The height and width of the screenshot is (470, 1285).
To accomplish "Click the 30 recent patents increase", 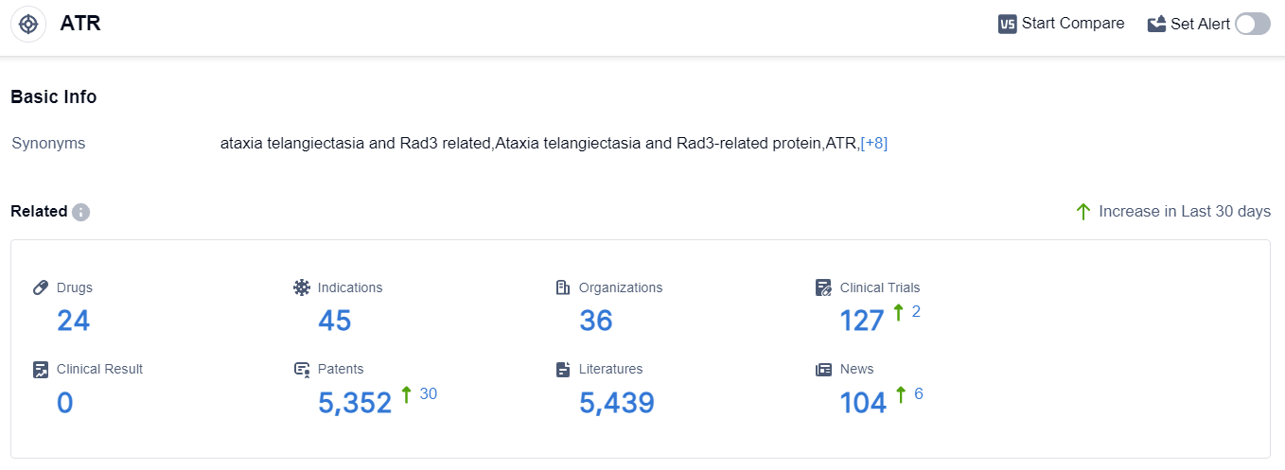I will pyautogui.click(x=428, y=393).
